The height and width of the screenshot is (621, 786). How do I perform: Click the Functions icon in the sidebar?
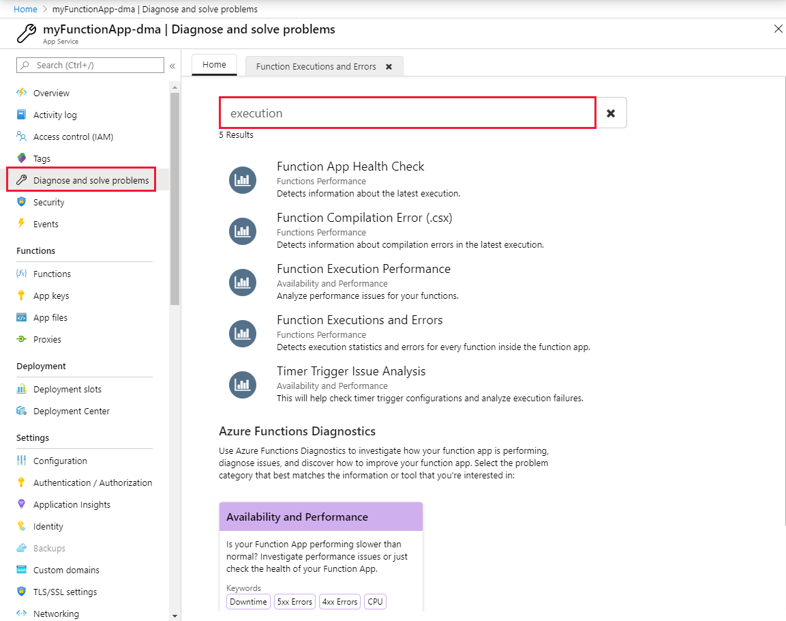22,273
